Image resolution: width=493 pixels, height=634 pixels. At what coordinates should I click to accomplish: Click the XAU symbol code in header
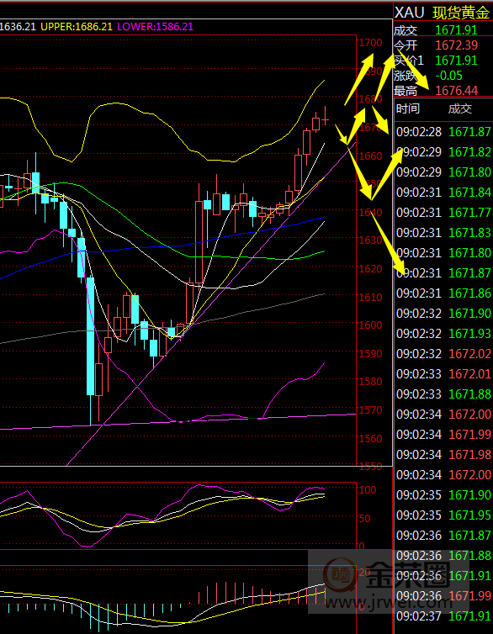coord(409,13)
